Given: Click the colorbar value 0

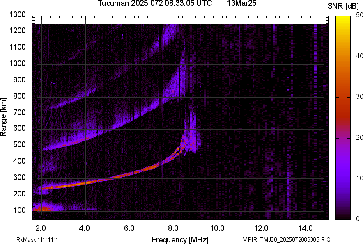Looking at the screenshot, I should point(358,219).
